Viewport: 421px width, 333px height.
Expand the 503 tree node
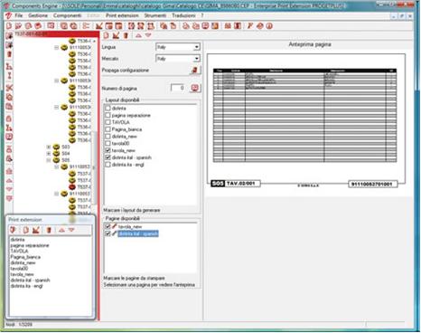coord(49,147)
